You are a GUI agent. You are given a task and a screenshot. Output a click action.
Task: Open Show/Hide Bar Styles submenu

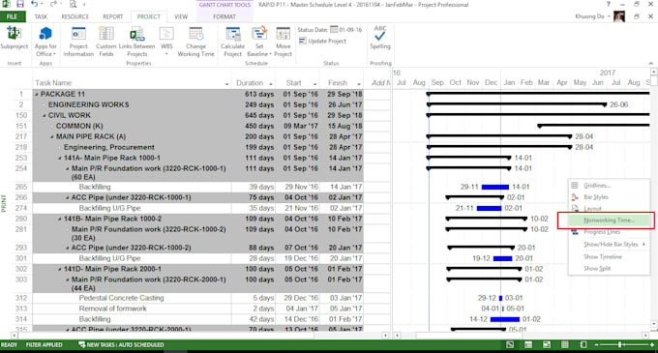[609, 245]
